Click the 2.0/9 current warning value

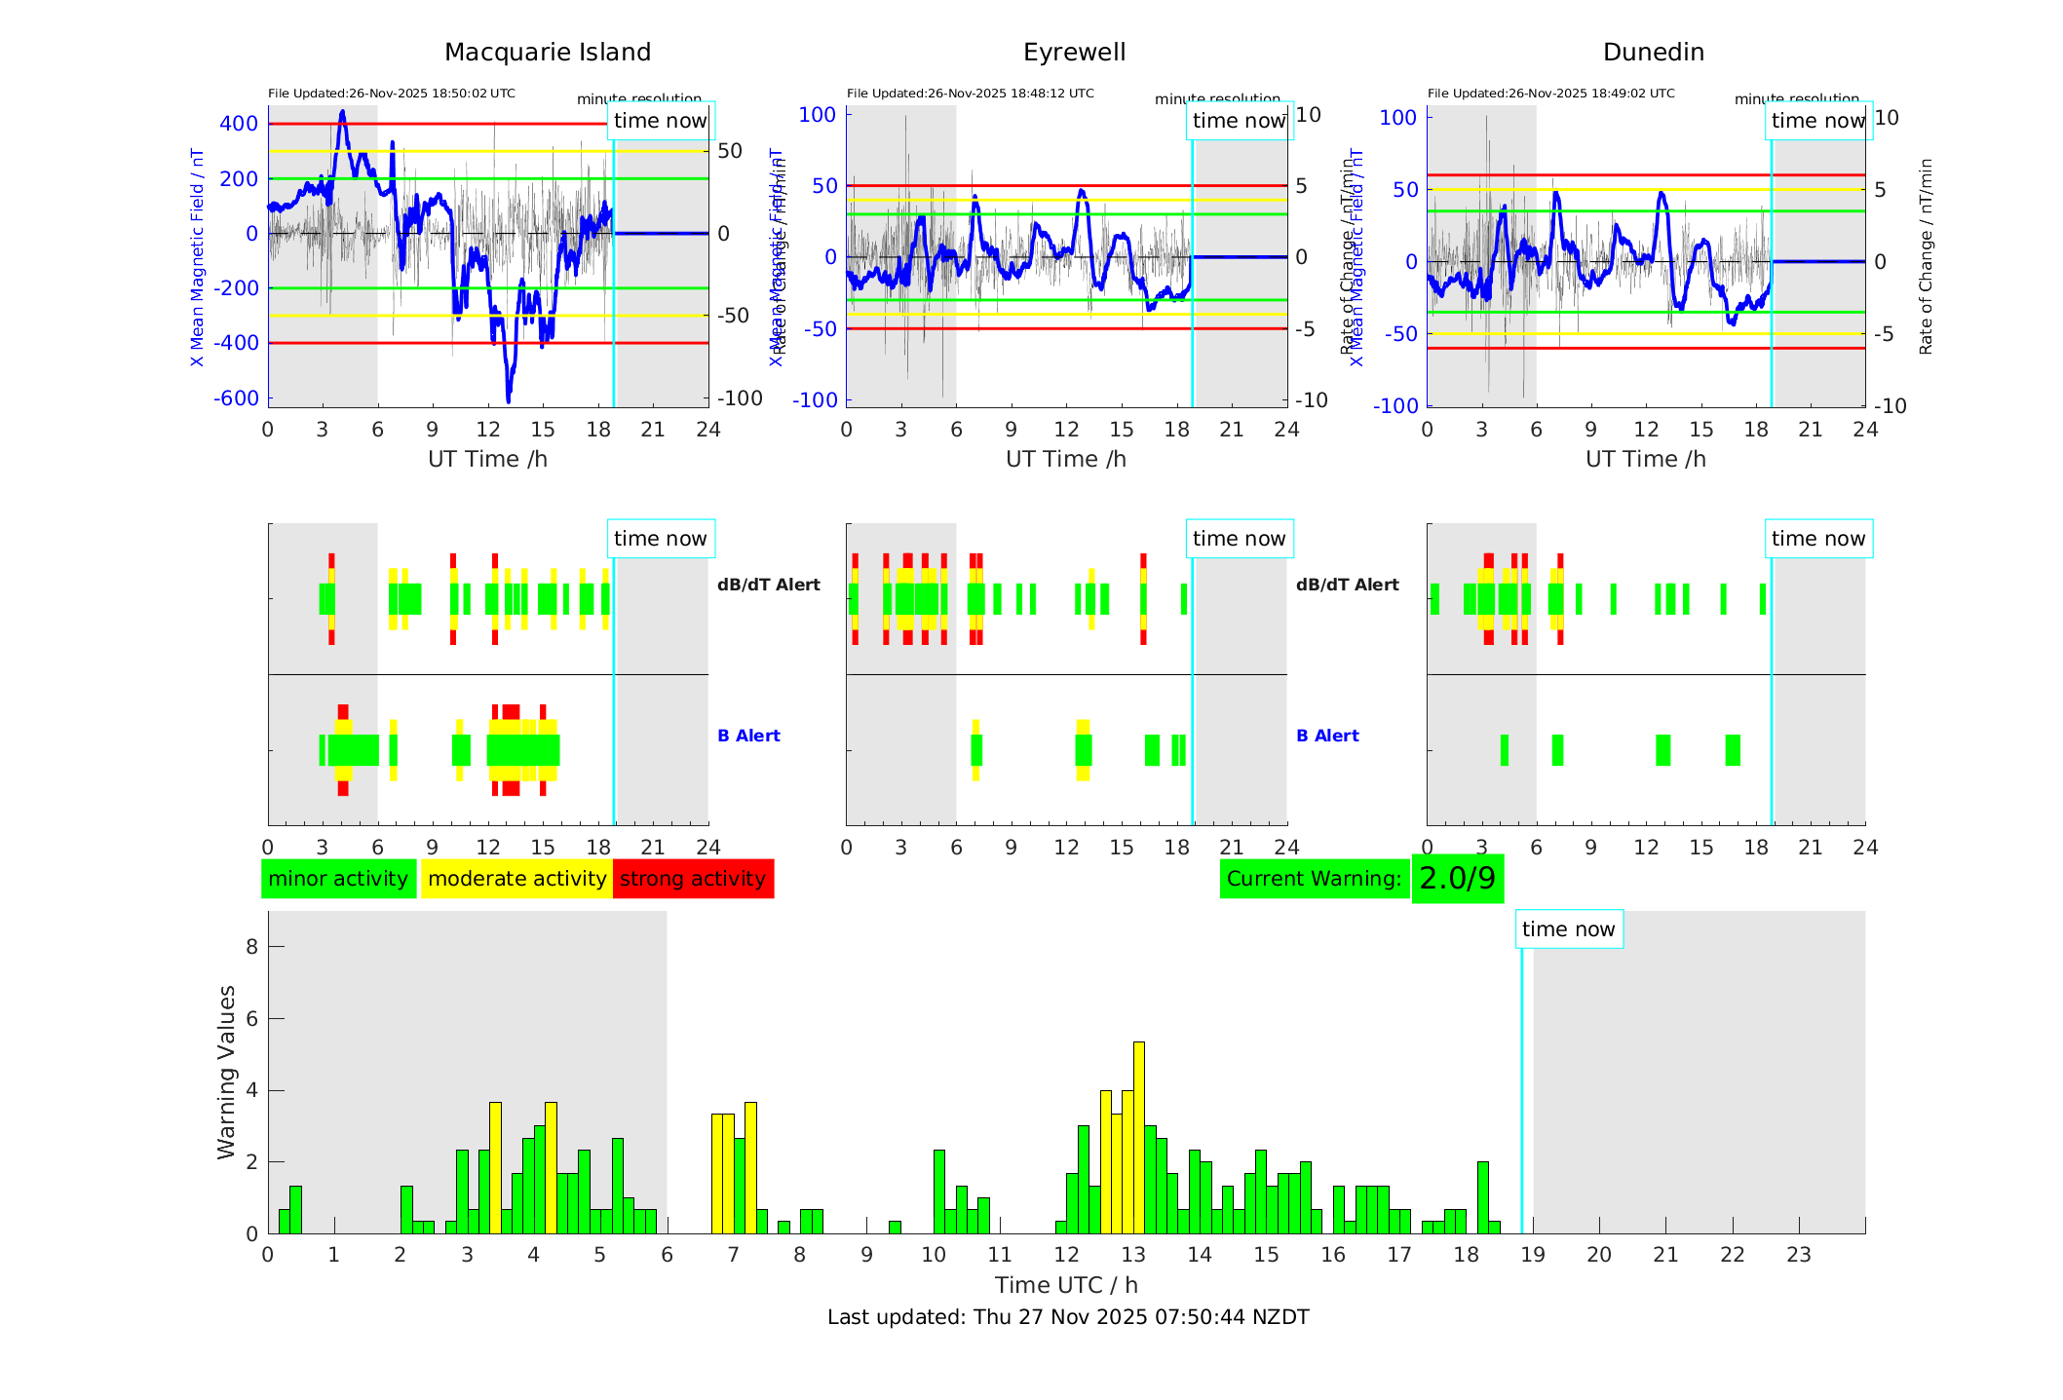click(1457, 879)
